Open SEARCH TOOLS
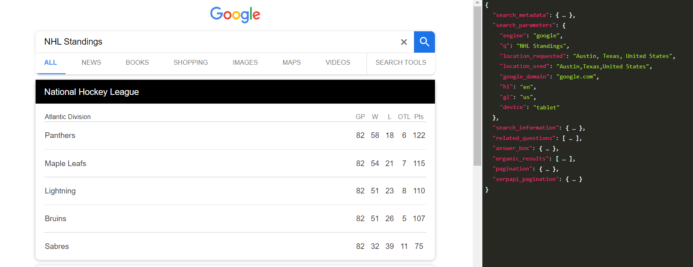Image resolution: width=693 pixels, height=267 pixels. pyautogui.click(x=401, y=62)
